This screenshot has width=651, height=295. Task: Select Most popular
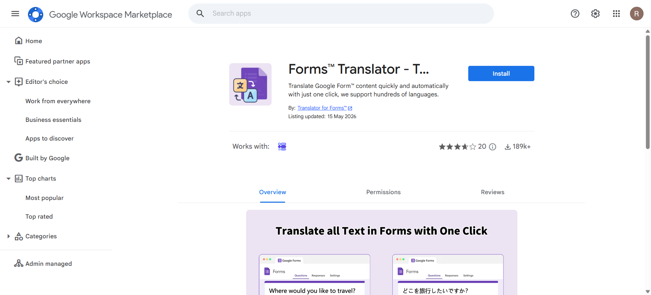tap(44, 198)
